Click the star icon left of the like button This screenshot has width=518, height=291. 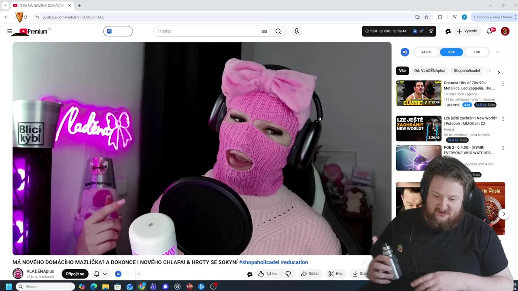click(x=250, y=274)
